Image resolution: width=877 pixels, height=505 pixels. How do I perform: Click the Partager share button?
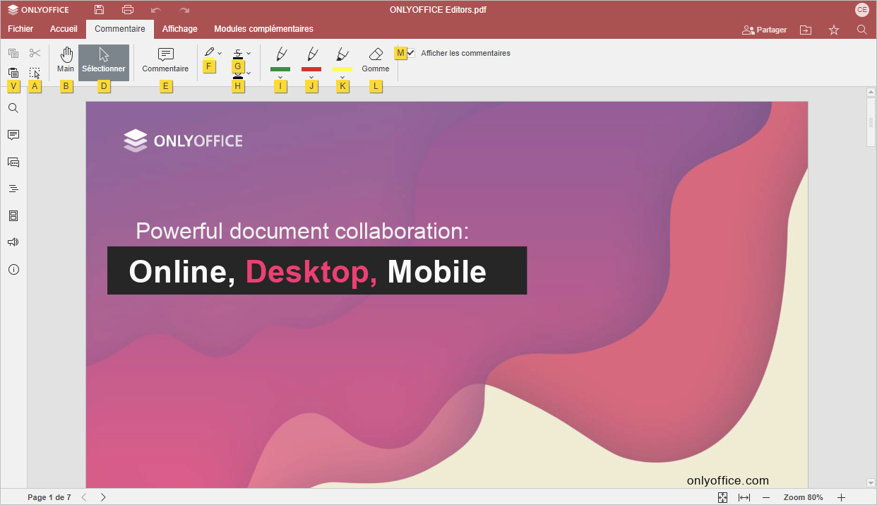[765, 30]
